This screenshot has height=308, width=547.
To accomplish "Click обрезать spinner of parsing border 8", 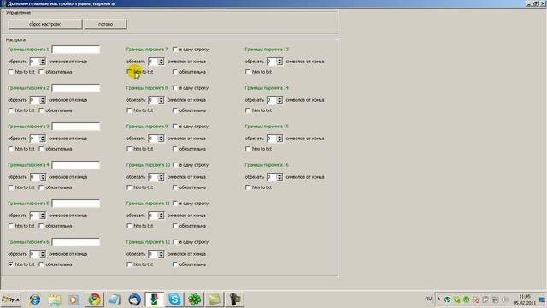I will point(156,100).
